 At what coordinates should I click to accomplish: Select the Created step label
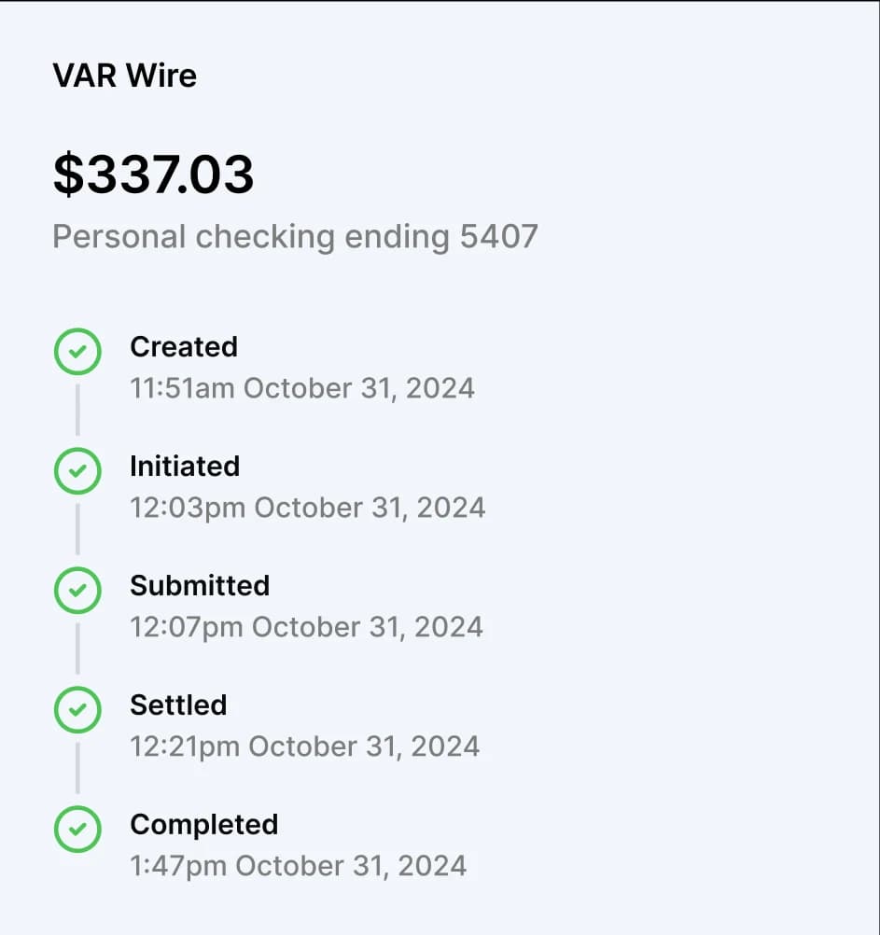pyautogui.click(x=184, y=346)
